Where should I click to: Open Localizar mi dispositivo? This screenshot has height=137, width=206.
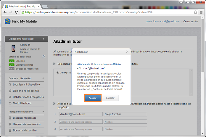(26, 84)
